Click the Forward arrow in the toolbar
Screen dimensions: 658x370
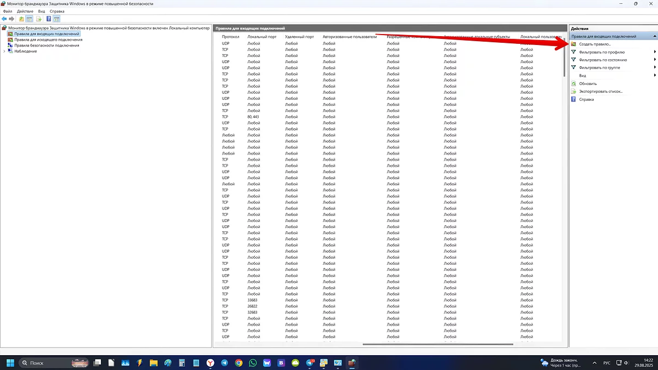pyautogui.click(x=12, y=19)
